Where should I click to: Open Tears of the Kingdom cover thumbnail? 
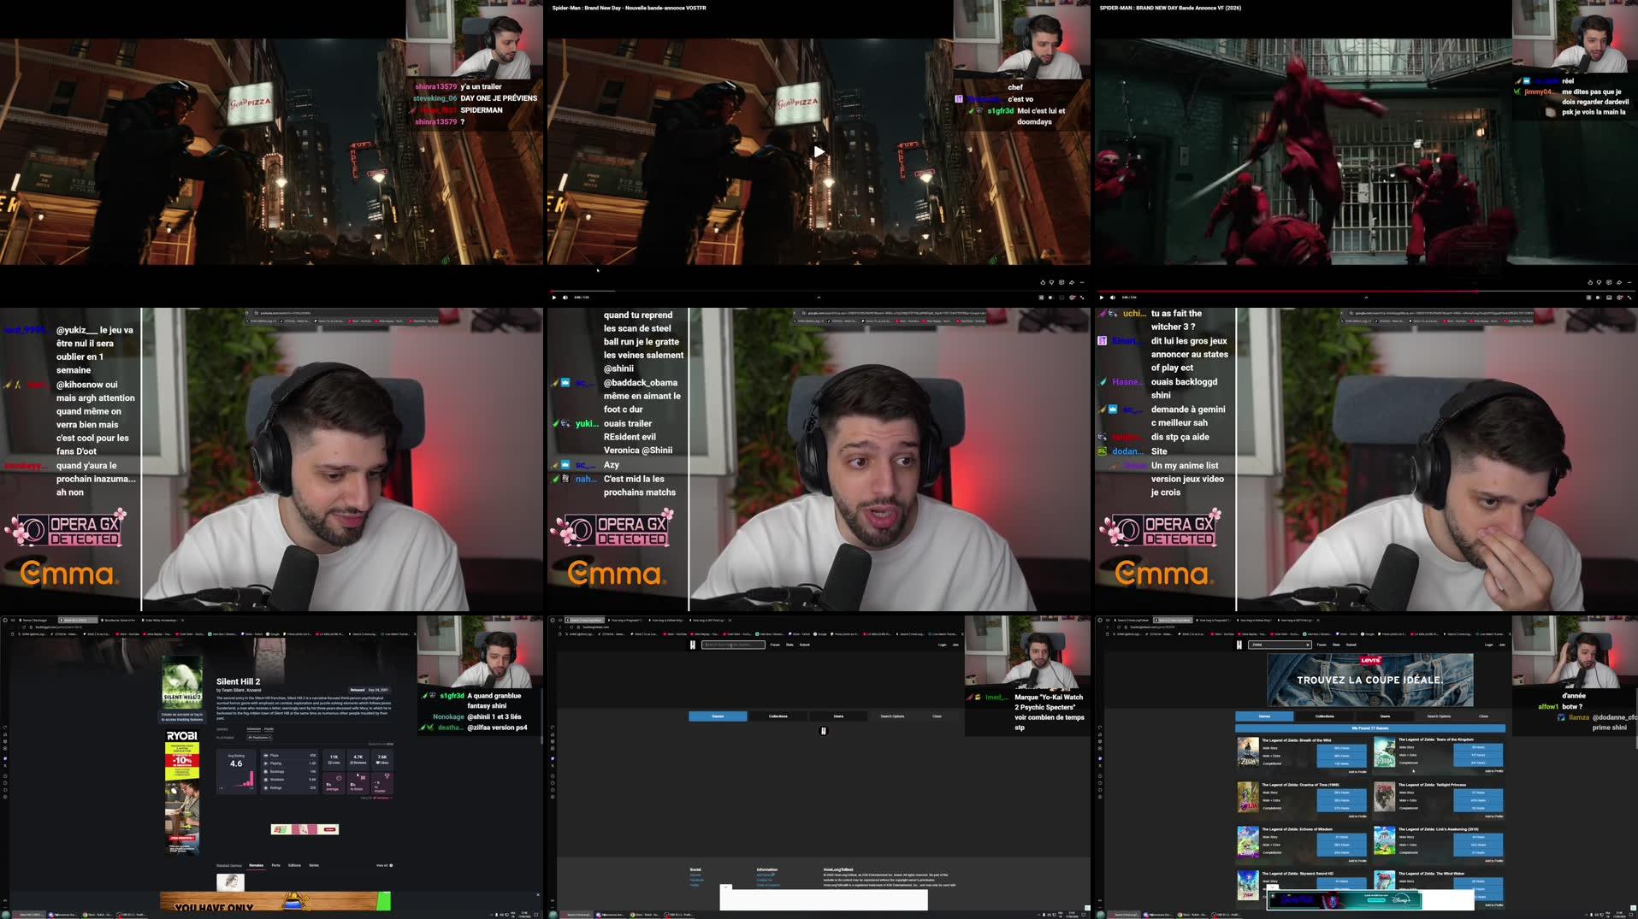(x=1385, y=751)
